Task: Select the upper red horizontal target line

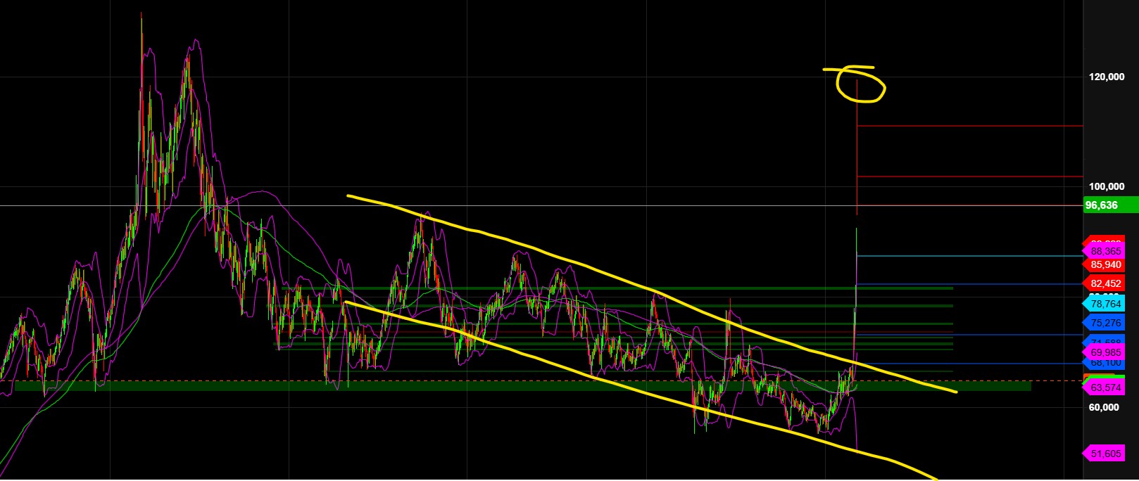Action: point(969,126)
